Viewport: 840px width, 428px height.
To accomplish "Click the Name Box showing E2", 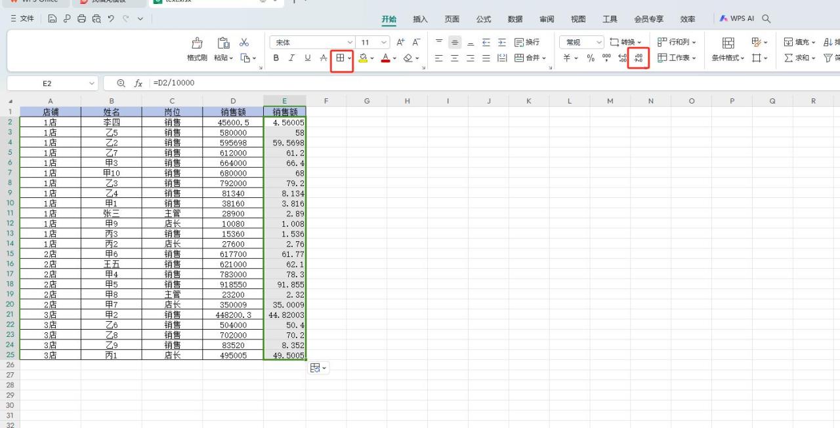I will (47, 83).
